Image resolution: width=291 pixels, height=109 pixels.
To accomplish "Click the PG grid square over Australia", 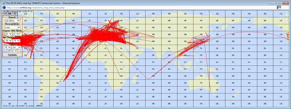I will tap(201, 83).
